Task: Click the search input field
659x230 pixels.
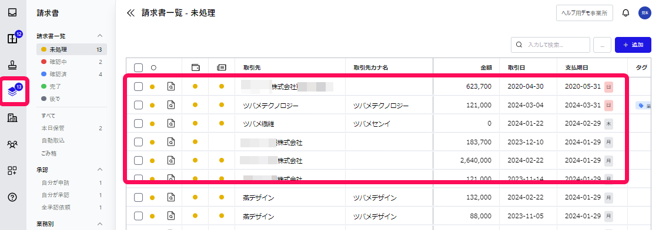Action: pyautogui.click(x=551, y=45)
